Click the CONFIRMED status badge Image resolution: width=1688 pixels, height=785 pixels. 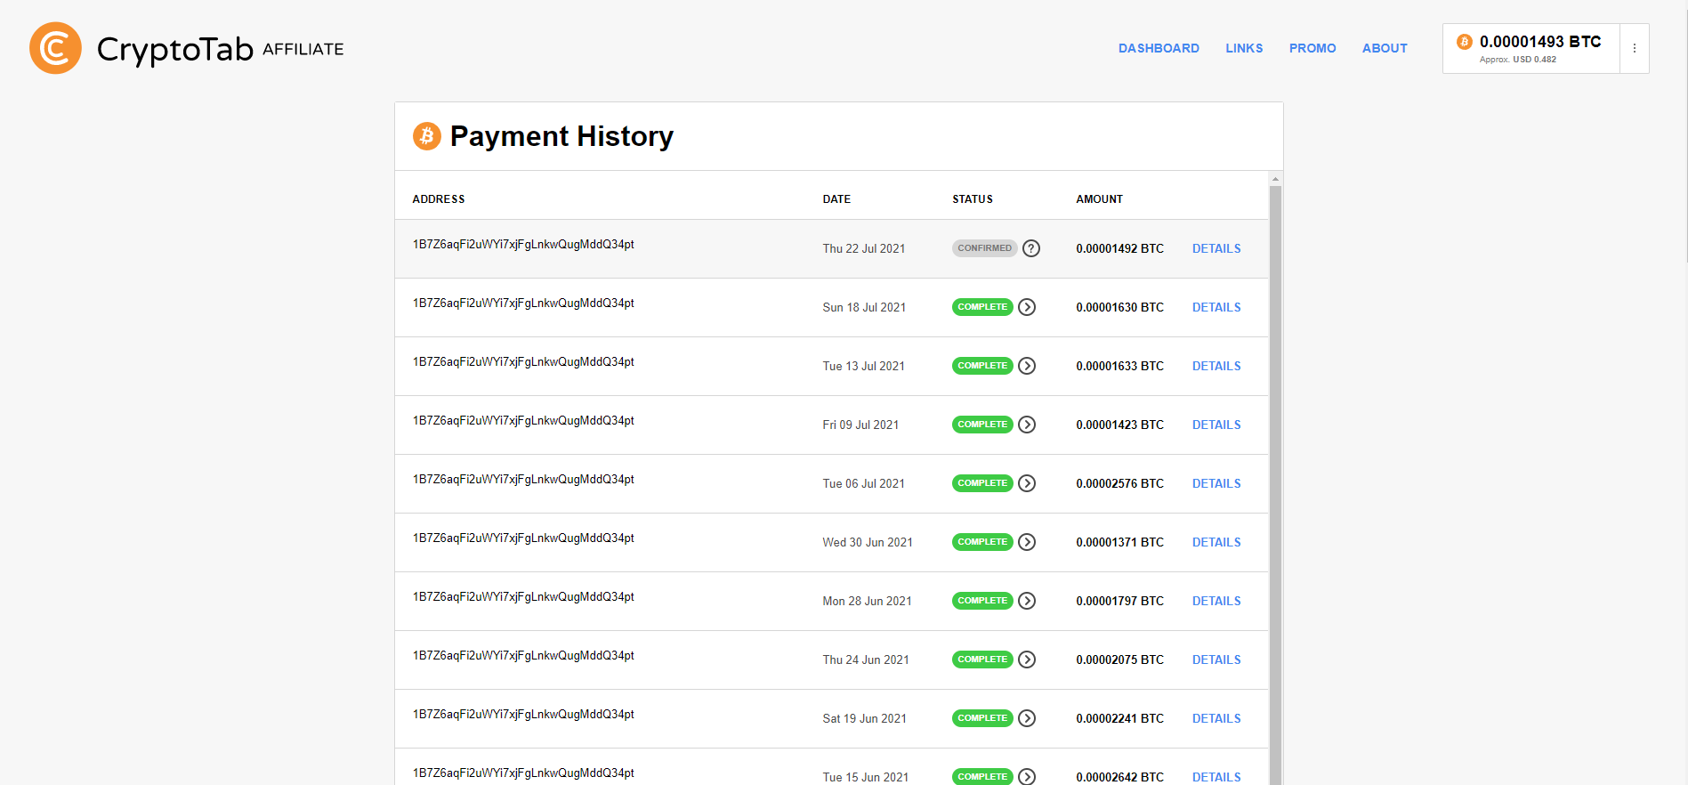(x=984, y=248)
